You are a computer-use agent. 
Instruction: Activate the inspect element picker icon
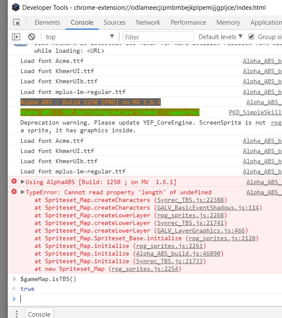17,22
